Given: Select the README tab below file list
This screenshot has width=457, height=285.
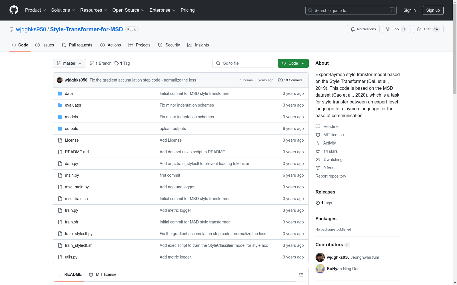Looking at the screenshot, I should click(x=70, y=274).
